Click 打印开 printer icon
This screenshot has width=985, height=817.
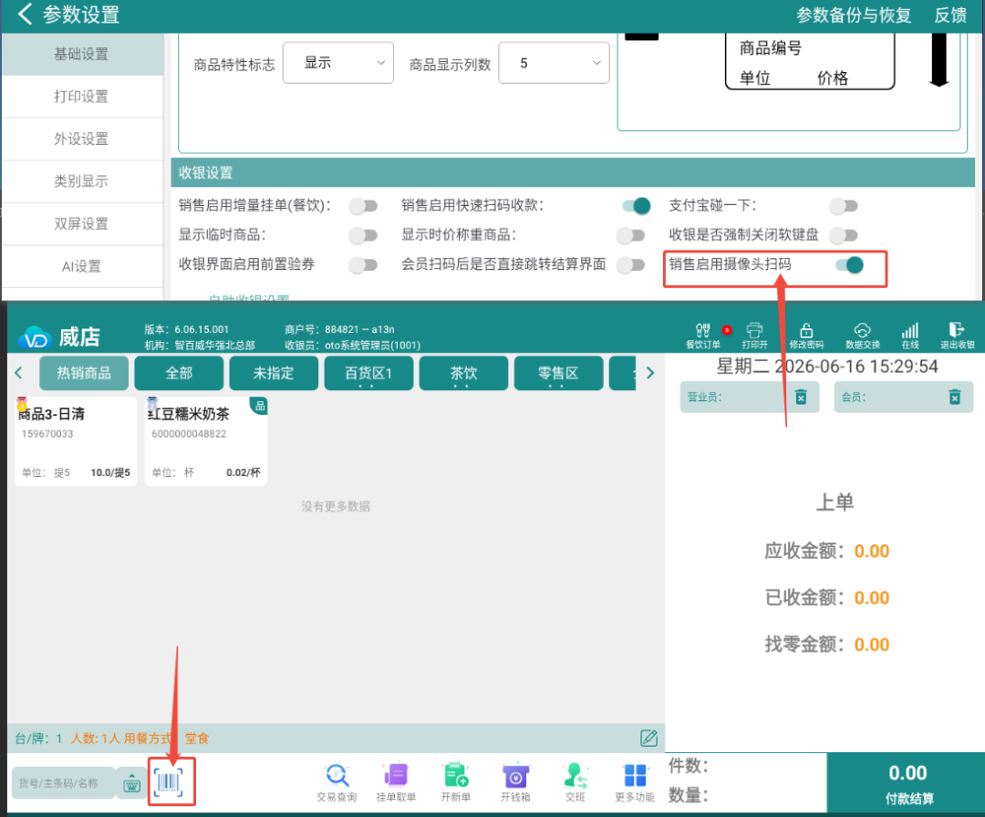coord(754,336)
